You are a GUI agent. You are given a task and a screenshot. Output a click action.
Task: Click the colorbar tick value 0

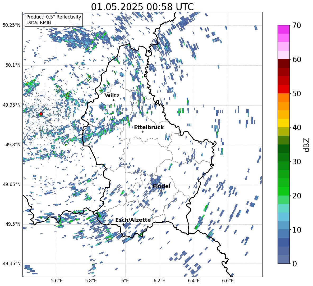tap(295, 264)
